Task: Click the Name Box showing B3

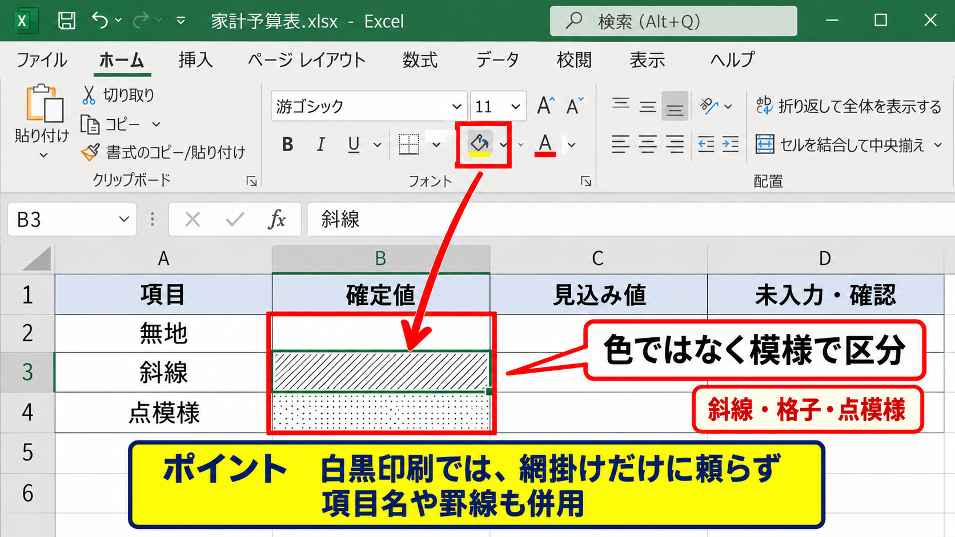Action: pos(72,219)
